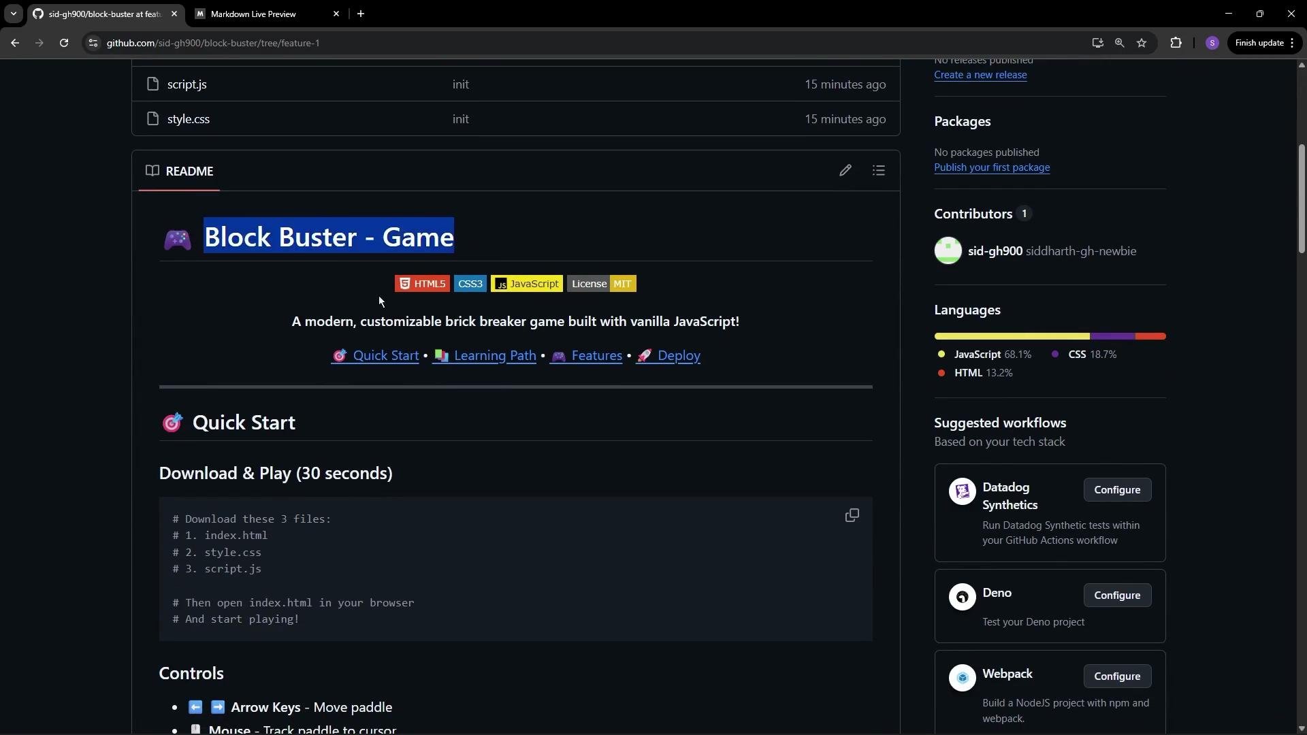Jump to the Deploy section link
This screenshot has height=735, width=1307.
pyautogui.click(x=668, y=356)
